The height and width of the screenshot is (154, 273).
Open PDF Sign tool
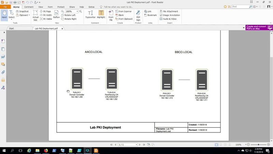(138, 15)
